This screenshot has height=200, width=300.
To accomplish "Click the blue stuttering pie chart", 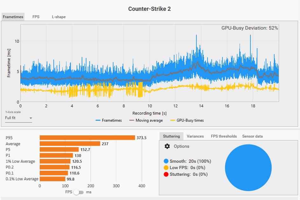I will [x=248, y=168].
